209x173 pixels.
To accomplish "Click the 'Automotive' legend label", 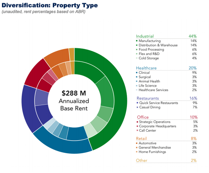I will [148, 143].
